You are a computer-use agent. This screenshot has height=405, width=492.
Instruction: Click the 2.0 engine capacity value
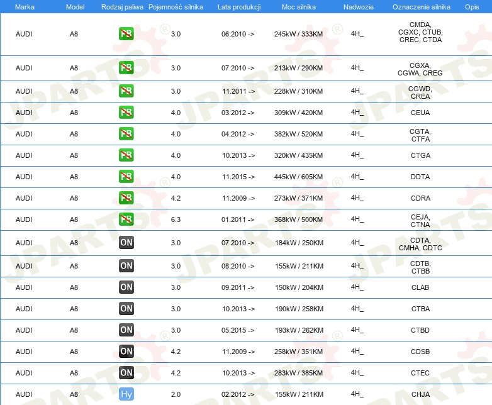(x=176, y=394)
